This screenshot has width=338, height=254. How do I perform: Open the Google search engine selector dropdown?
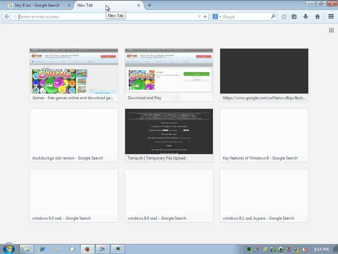[217, 17]
